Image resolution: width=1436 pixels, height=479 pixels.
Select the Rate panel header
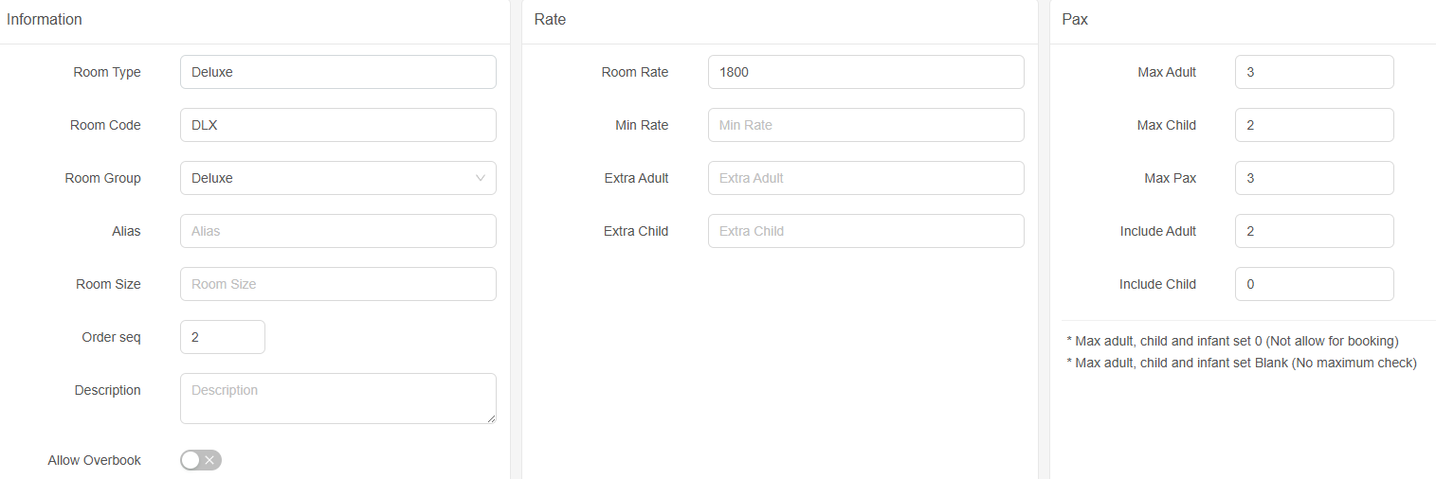[550, 20]
